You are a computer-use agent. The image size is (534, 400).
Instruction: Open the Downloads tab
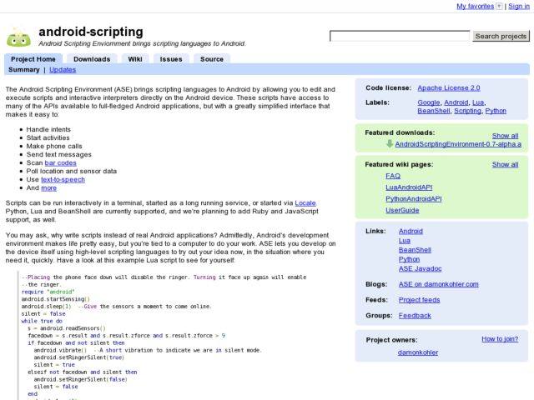[x=92, y=59]
